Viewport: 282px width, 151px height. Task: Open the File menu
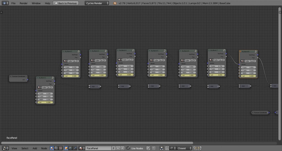coord(13,3)
